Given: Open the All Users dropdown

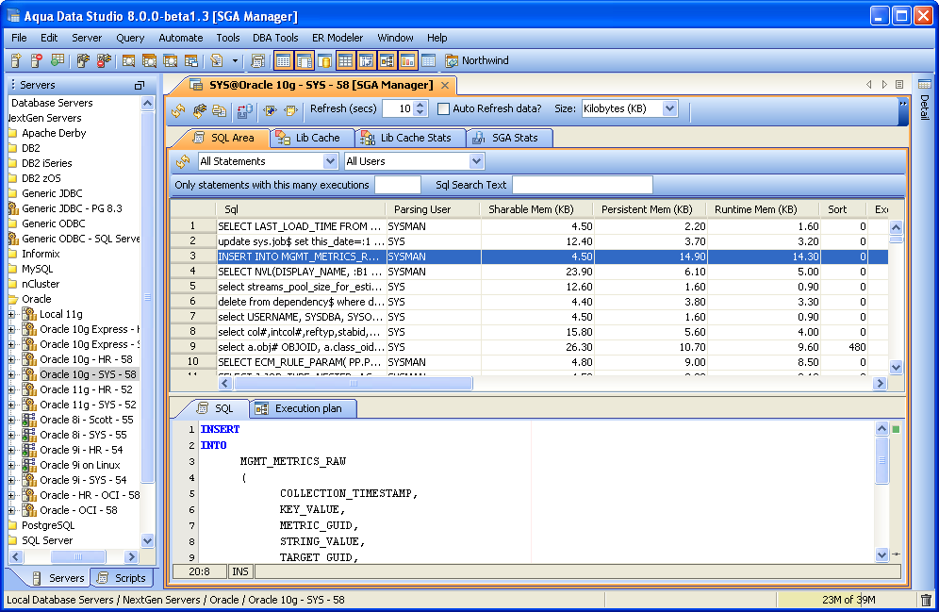Looking at the screenshot, I should pyautogui.click(x=476, y=161).
